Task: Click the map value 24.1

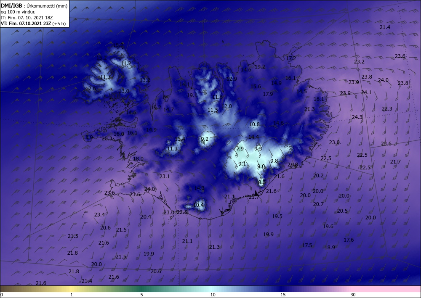Action: 366,92
